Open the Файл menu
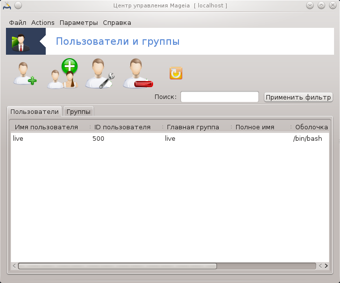This screenshot has width=340, height=283. 17,23
